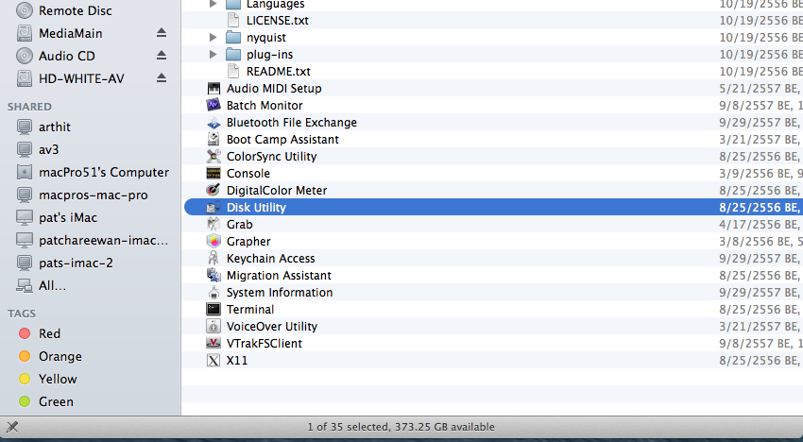Click the Bluetooth File Exchange icon
The width and height of the screenshot is (803, 442).
[214, 123]
